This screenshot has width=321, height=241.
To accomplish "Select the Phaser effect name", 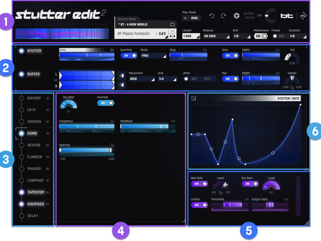I will click(34, 169).
